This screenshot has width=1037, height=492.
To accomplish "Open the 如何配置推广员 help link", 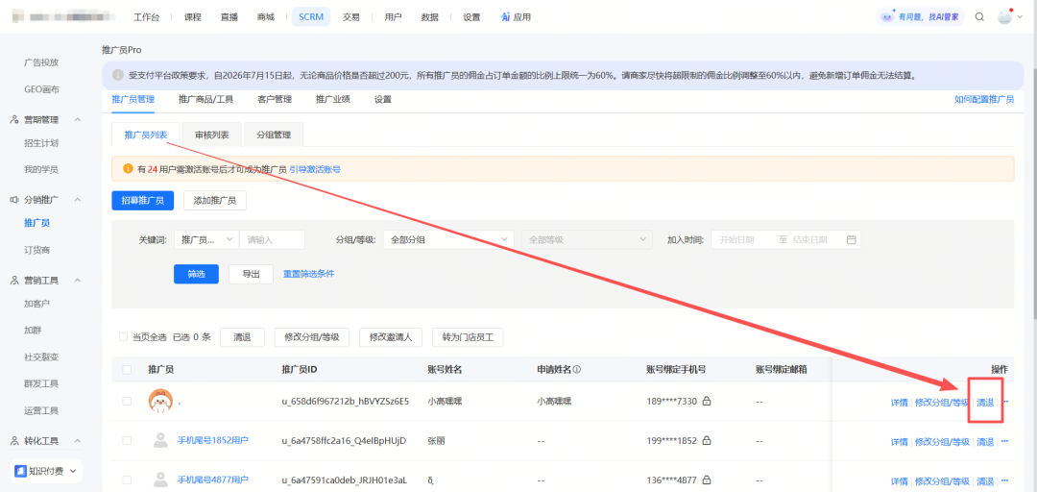I will pos(984,99).
